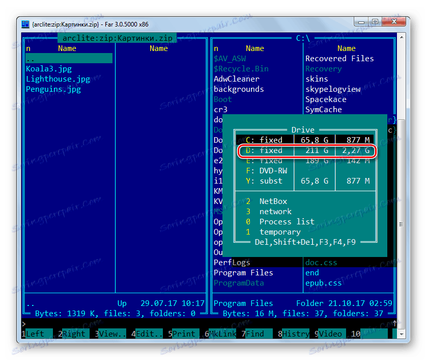Choose drive C: fixed in Drive menu

point(305,140)
